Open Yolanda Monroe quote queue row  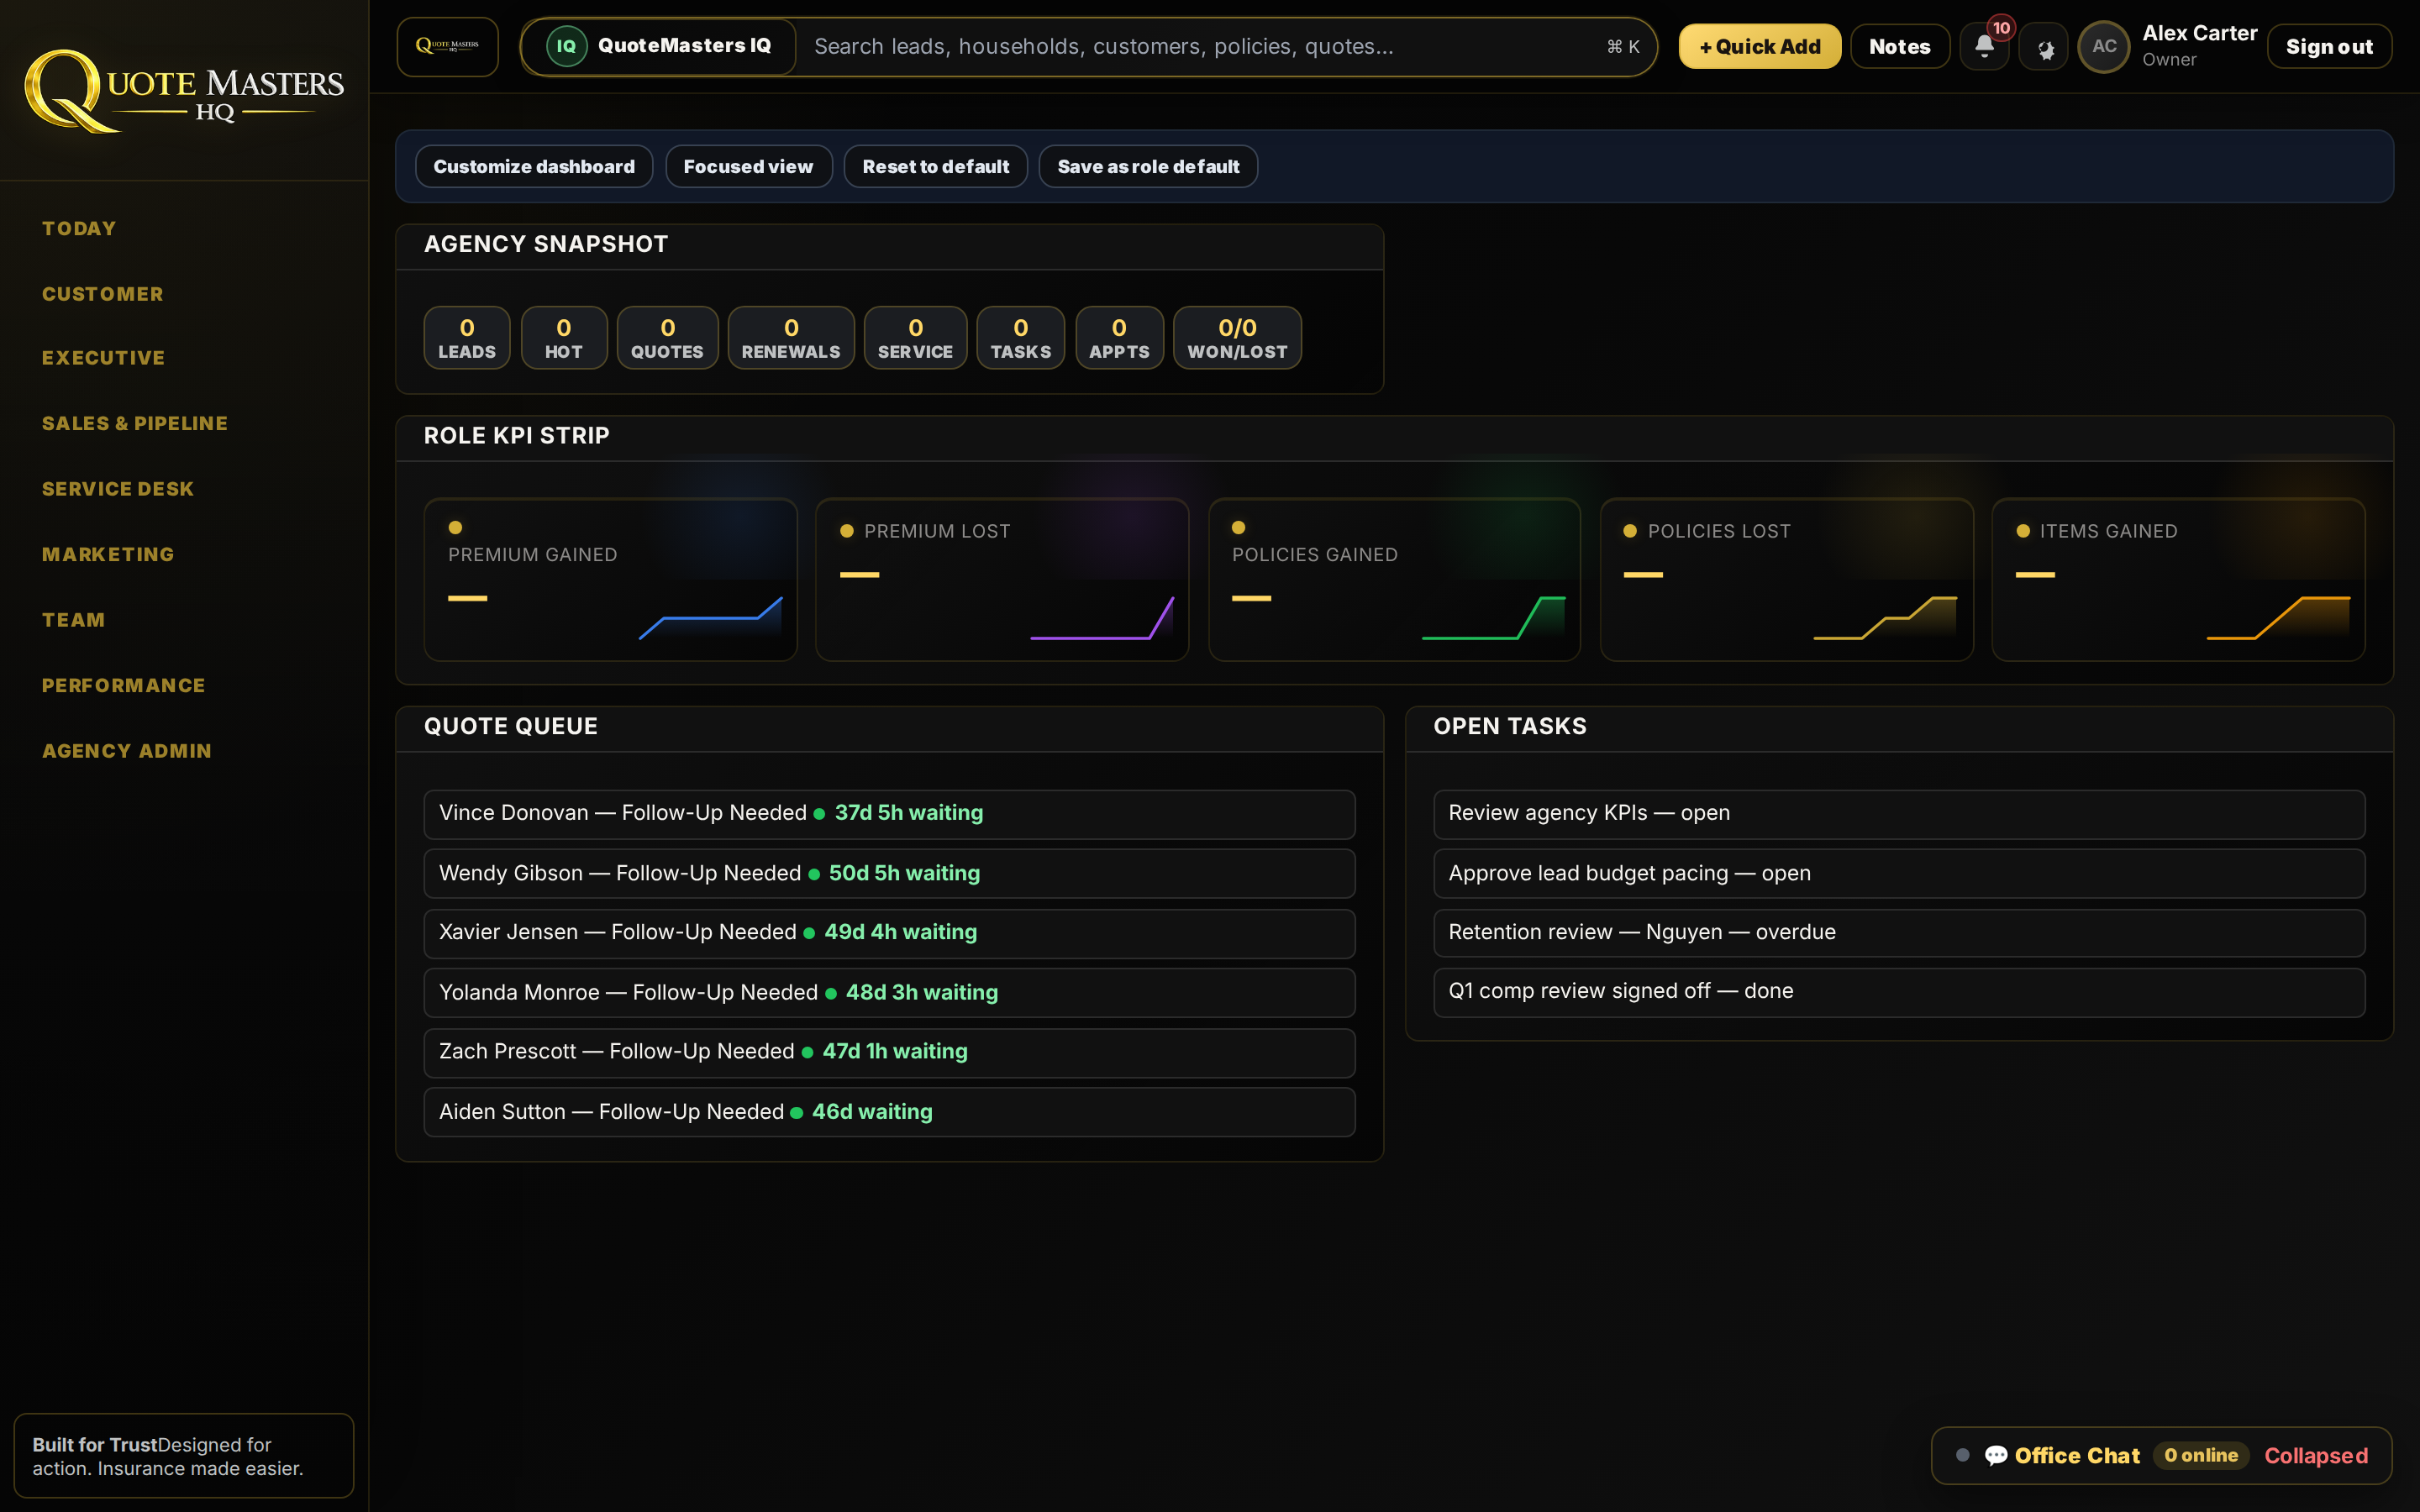click(889, 993)
